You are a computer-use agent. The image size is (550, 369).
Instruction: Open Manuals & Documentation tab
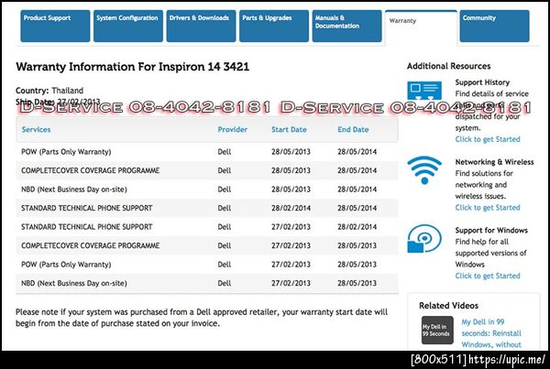click(346, 26)
